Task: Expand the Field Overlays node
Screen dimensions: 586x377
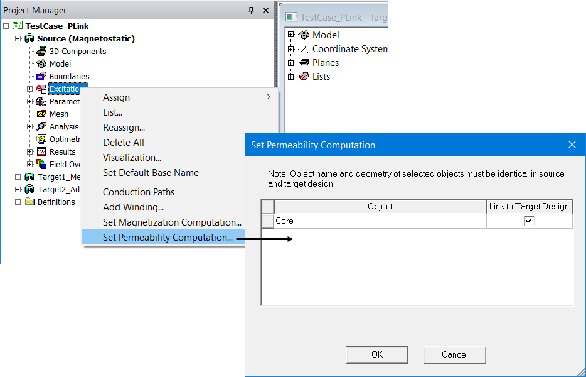Action: pos(30,165)
